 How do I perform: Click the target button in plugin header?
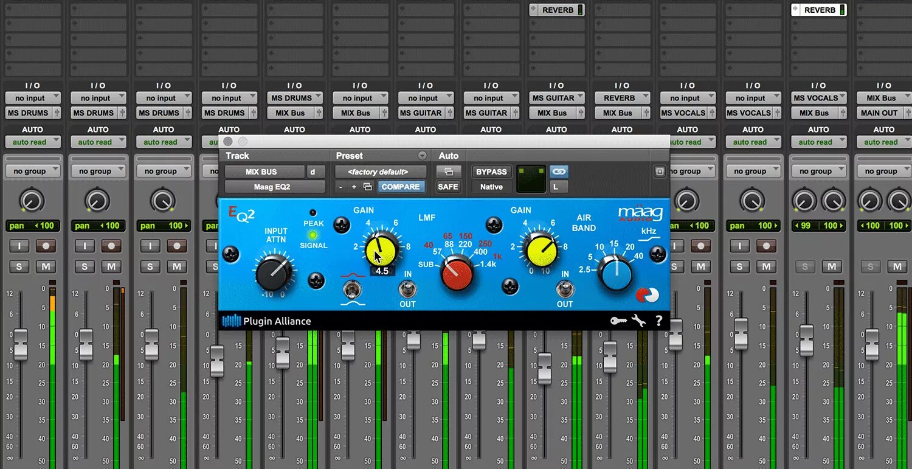coord(660,172)
